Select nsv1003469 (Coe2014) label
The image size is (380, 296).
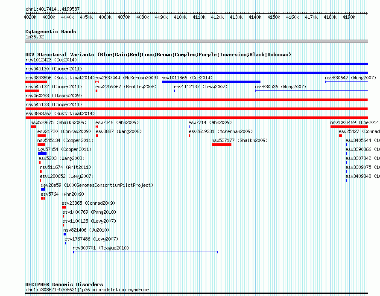click(355, 122)
